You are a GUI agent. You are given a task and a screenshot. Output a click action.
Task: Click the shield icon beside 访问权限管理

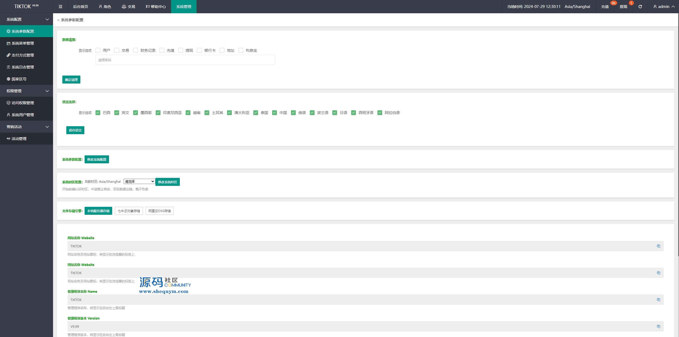(8, 103)
